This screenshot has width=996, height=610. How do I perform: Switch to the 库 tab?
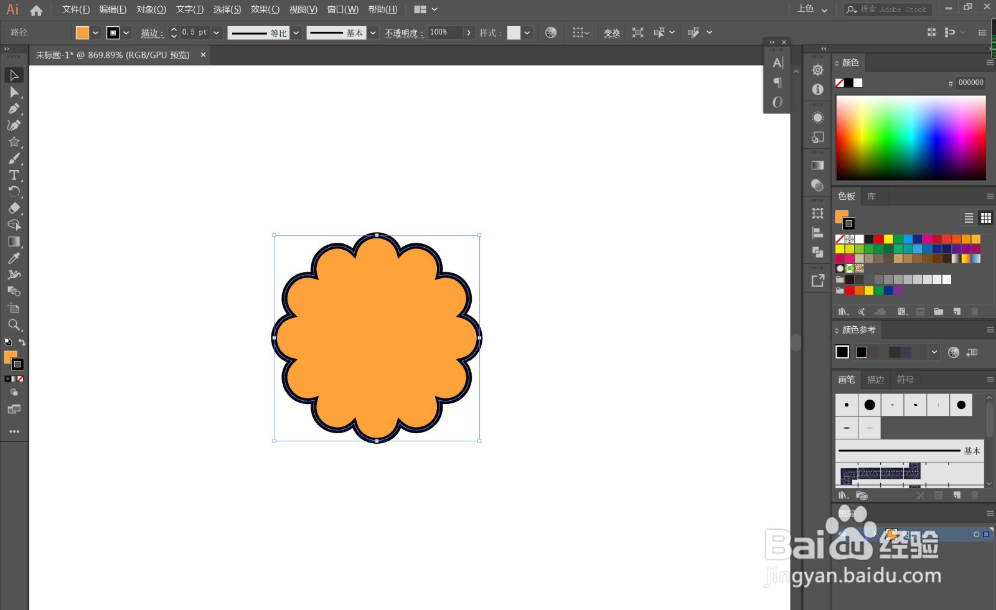tap(872, 196)
